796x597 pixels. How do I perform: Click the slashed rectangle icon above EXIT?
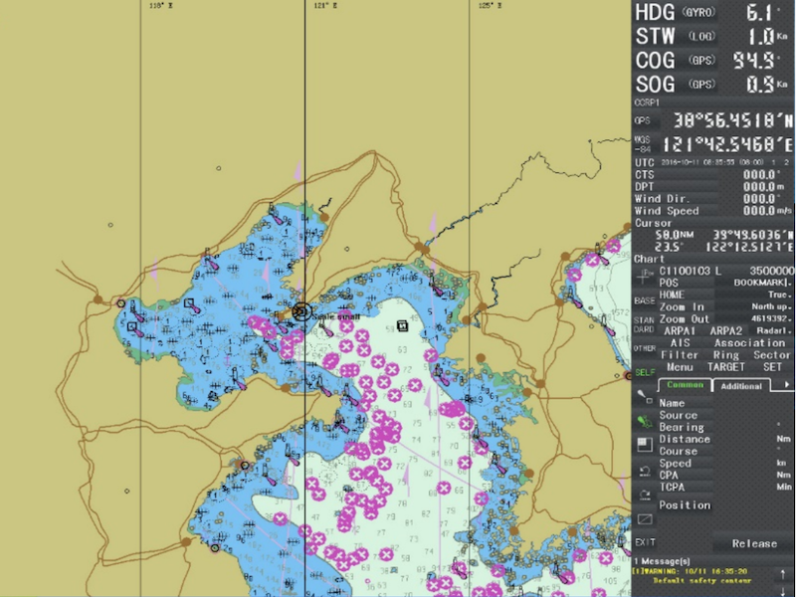[x=644, y=518]
